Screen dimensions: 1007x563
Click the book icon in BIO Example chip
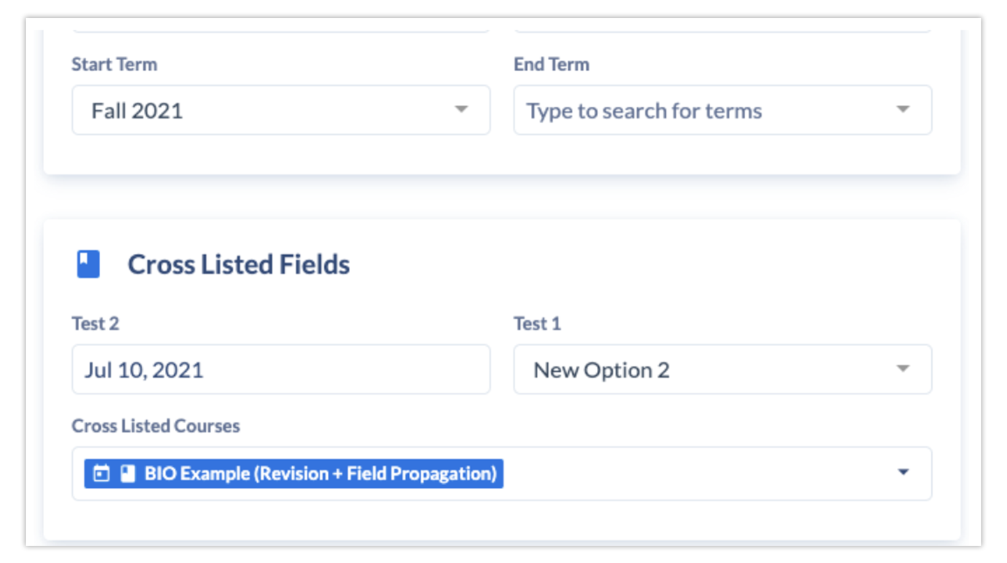click(x=128, y=473)
